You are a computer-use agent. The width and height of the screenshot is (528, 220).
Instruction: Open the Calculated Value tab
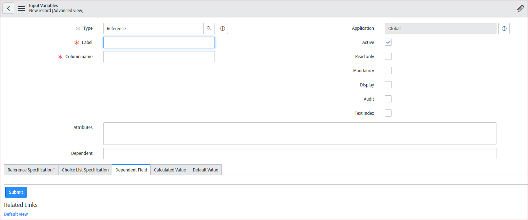[x=170, y=170]
